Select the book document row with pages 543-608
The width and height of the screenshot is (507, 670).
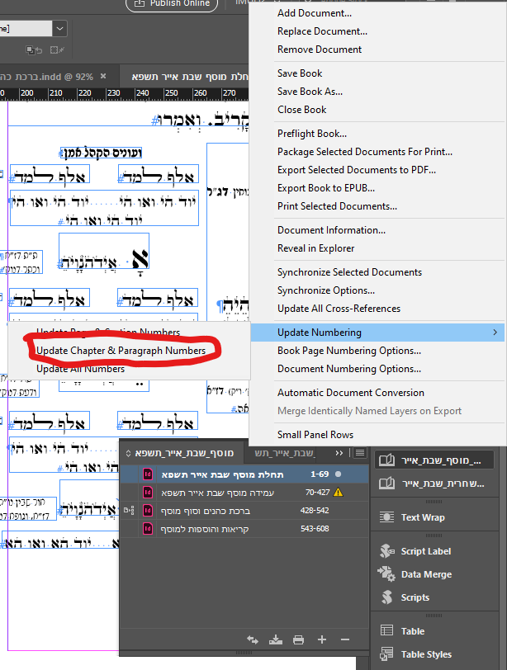[x=244, y=529]
